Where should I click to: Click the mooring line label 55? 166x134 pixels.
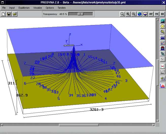pos(90,57)
